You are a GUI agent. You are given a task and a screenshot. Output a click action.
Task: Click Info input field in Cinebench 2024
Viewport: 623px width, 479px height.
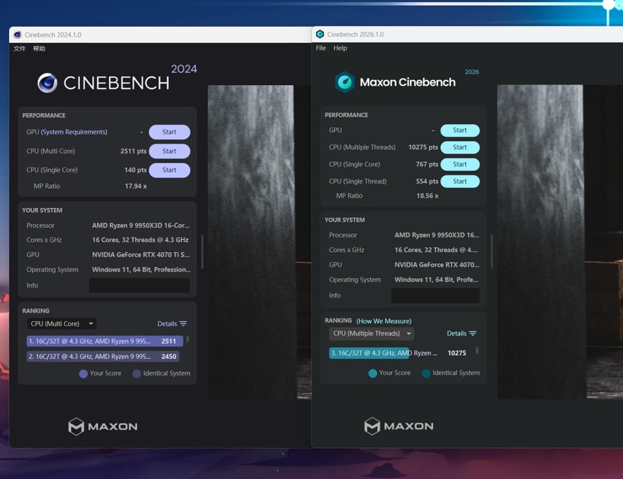(140, 285)
